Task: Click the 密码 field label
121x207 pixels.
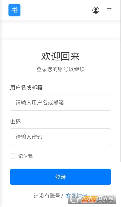Action: (15, 122)
